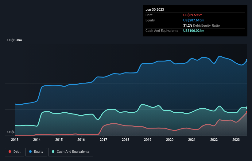This screenshot has height=161, width=252.
Task: Click the teal Cash endpoint marker at Jun 2023
Action: pos(247,108)
